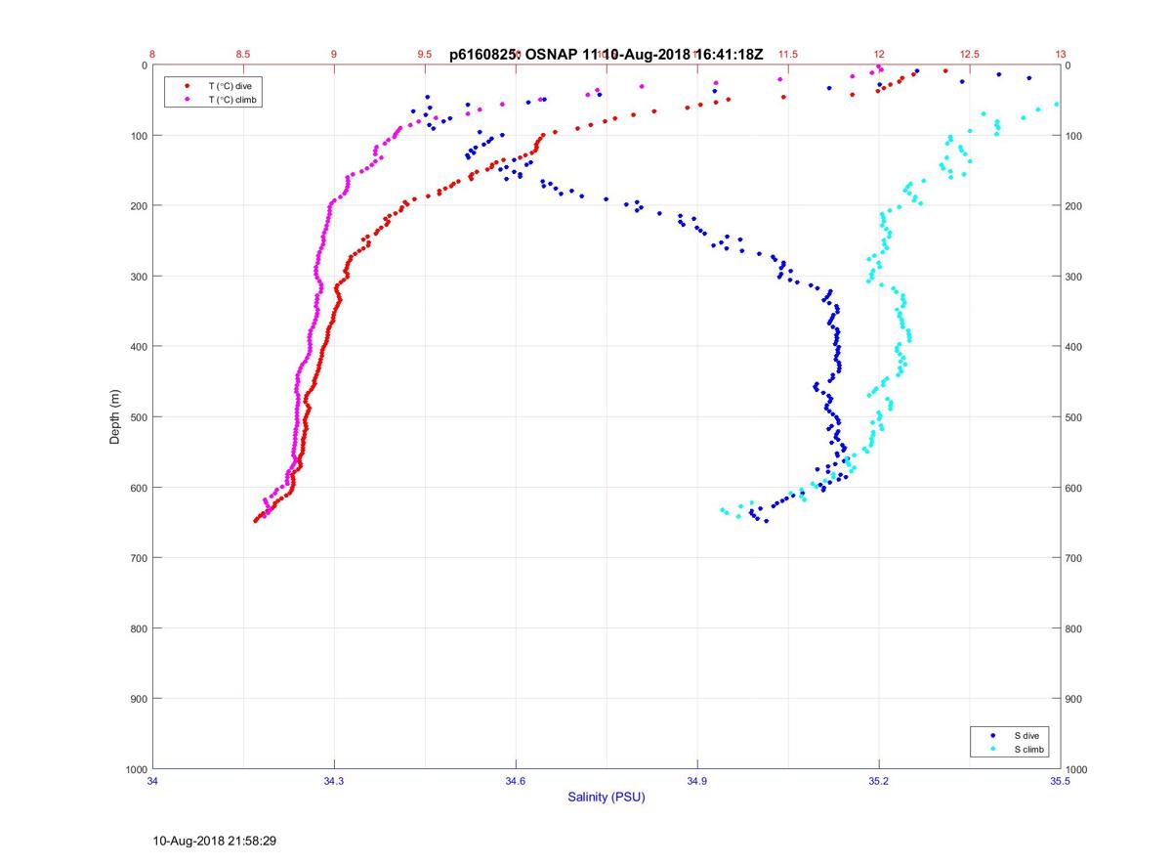Click red temperature tick label '12.5'
The width and height of the screenshot is (1172, 865).
(x=970, y=55)
